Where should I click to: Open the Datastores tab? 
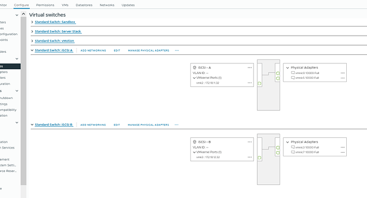tap(84, 5)
